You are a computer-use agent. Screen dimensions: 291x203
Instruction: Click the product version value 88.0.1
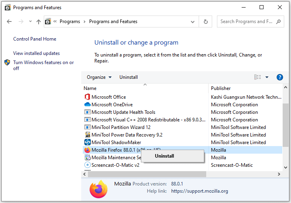click(177, 184)
